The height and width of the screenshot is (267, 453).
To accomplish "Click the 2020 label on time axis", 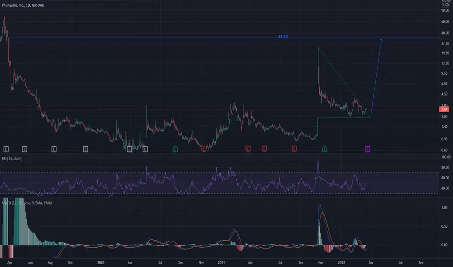I will coord(101,263).
